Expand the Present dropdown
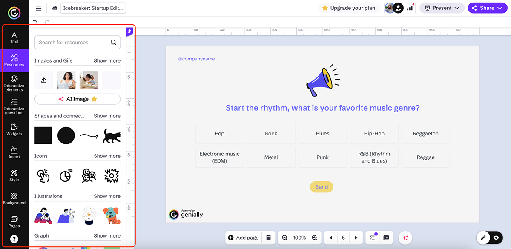 (442, 8)
